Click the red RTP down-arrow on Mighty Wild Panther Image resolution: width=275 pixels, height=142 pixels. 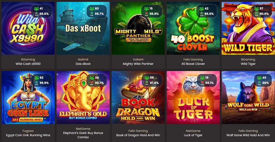[x=147, y=13]
